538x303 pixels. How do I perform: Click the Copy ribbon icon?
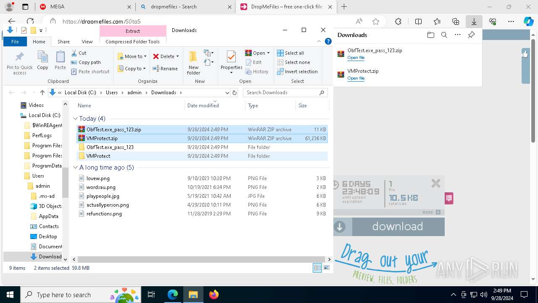(42, 60)
